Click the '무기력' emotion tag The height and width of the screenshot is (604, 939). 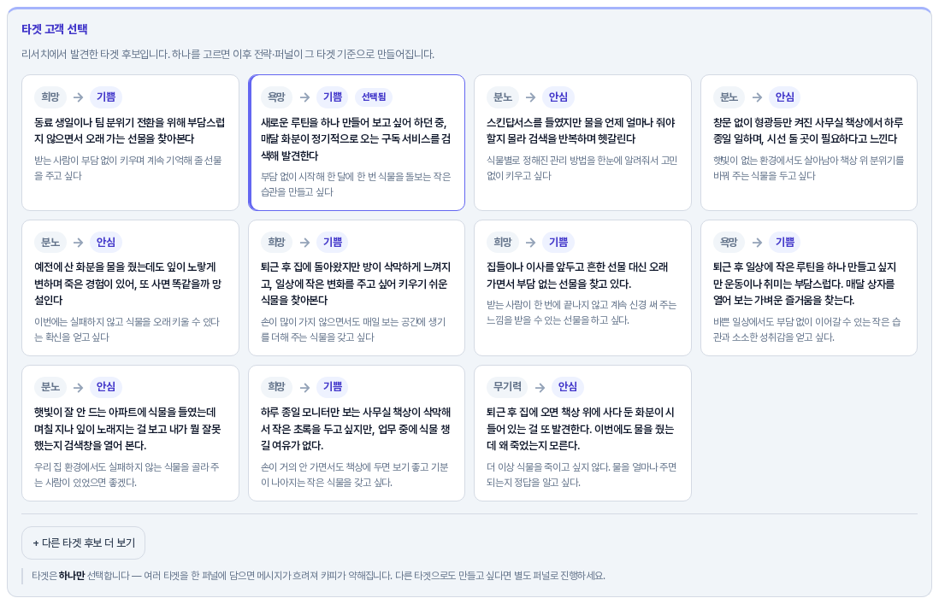click(x=507, y=387)
